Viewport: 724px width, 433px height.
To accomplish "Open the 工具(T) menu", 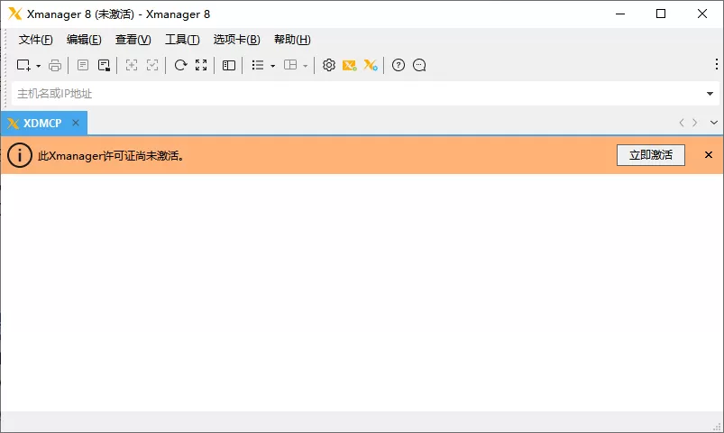I will [x=182, y=40].
